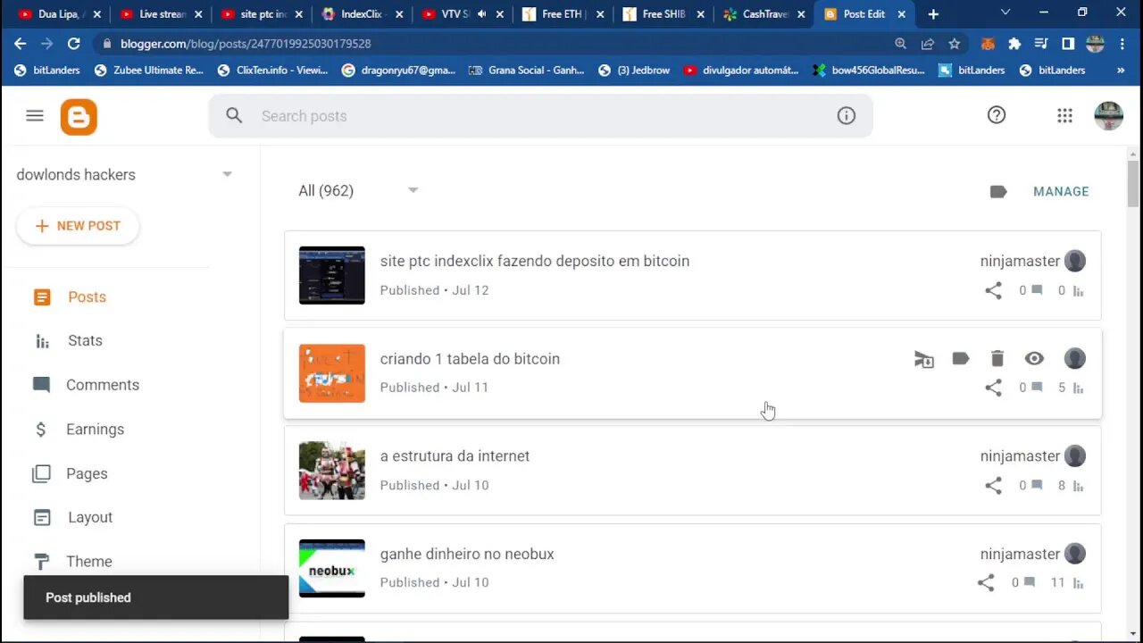Preview the tabela do bitcoin post
The image size is (1143, 643).
tap(1034, 358)
